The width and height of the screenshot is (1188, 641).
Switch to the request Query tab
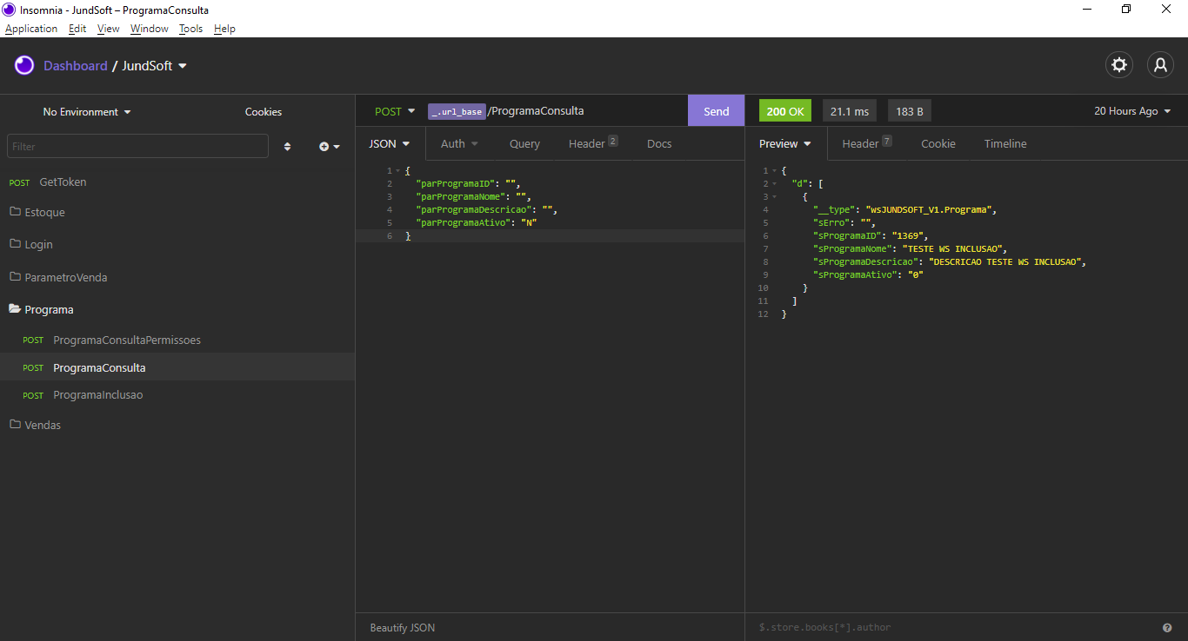(x=524, y=144)
